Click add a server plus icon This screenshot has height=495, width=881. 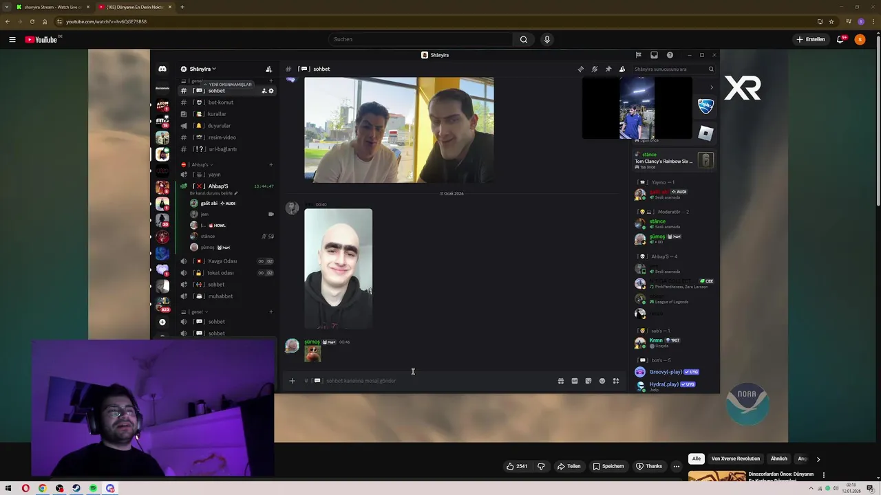coord(162,322)
